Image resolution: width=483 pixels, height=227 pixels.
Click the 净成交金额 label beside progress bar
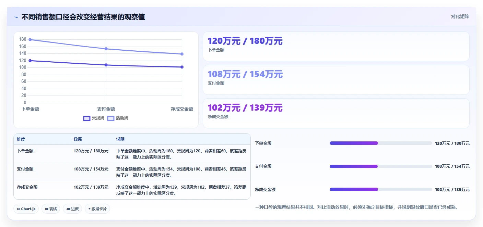pyautogui.click(x=265, y=190)
